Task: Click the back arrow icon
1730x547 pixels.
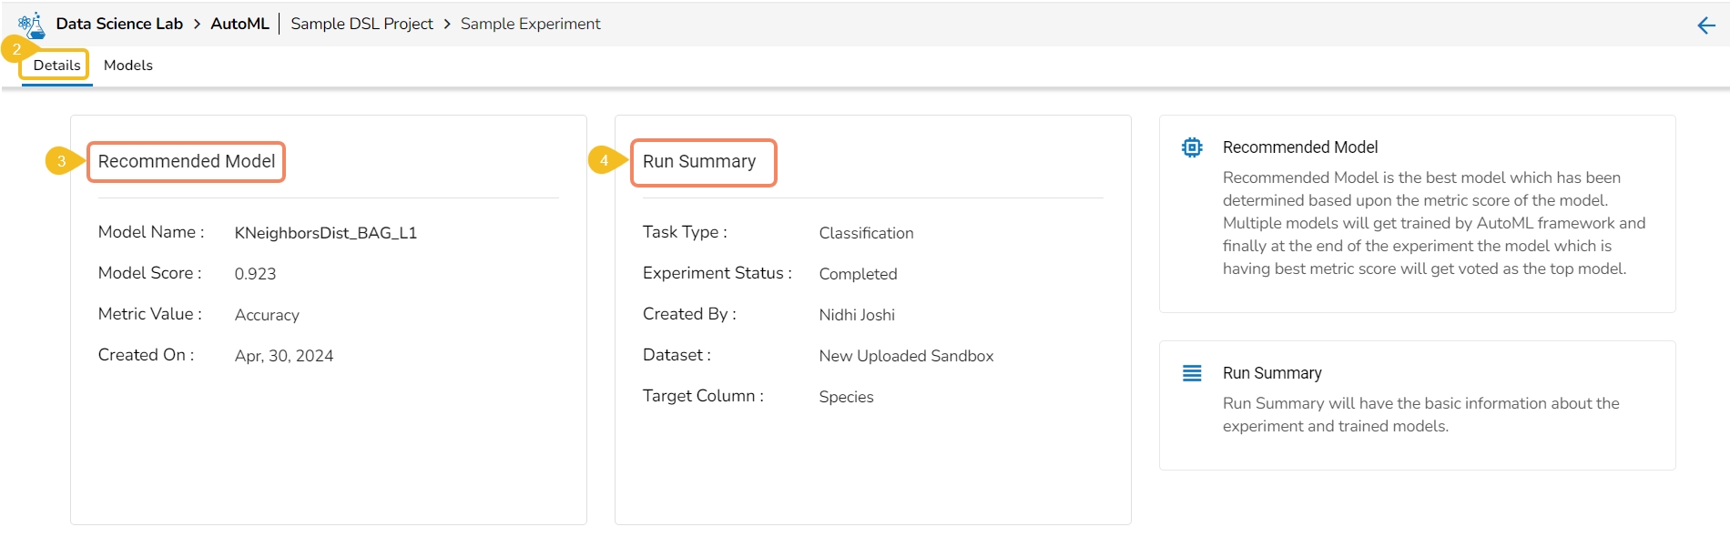Action: [x=1706, y=25]
